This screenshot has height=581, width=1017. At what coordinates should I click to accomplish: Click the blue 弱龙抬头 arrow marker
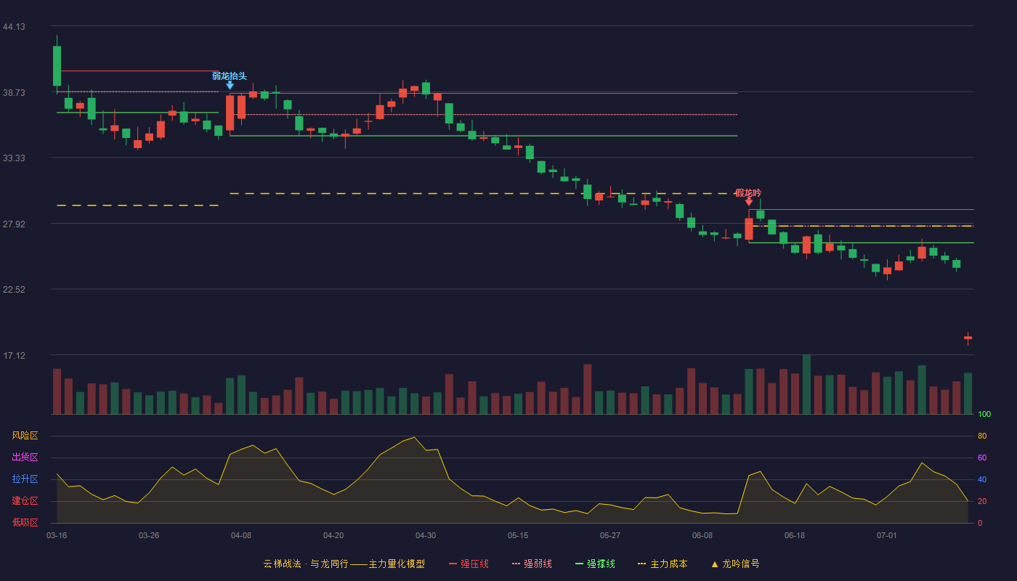pos(230,85)
